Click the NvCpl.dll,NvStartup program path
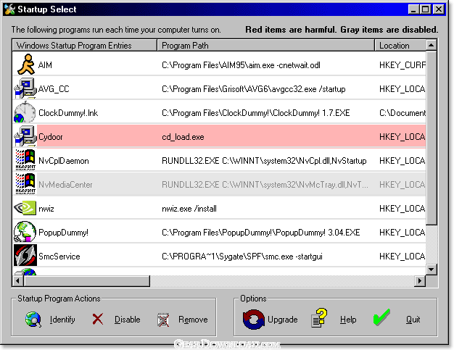This screenshot has width=454, height=350. click(265, 161)
